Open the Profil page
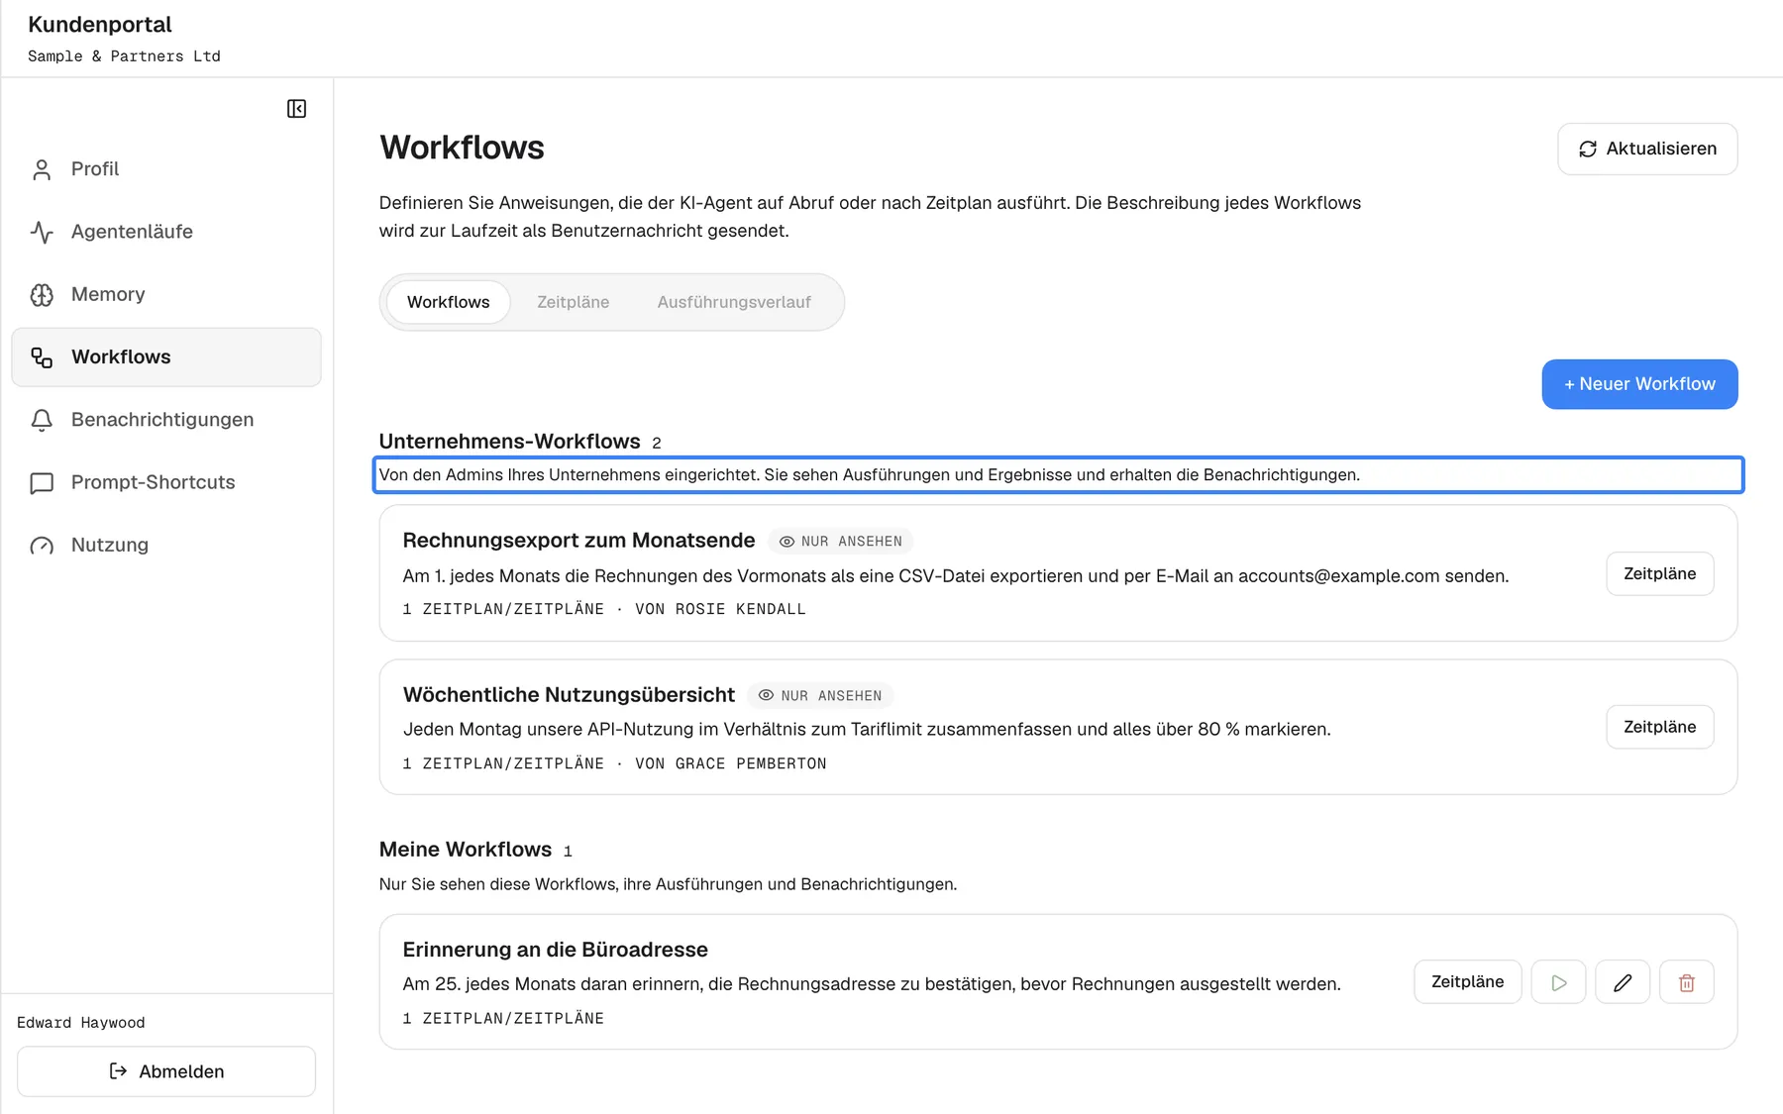Image resolution: width=1783 pixels, height=1114 pixels. pos(166,169)
